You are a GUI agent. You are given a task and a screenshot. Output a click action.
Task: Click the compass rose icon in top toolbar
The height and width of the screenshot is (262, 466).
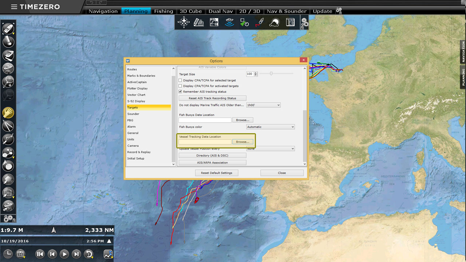(183, 23)
